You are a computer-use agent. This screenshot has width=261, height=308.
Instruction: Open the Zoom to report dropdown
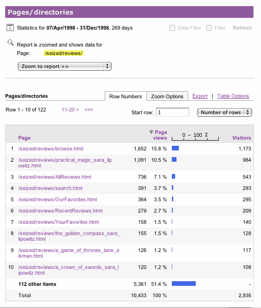click(65, 66)
